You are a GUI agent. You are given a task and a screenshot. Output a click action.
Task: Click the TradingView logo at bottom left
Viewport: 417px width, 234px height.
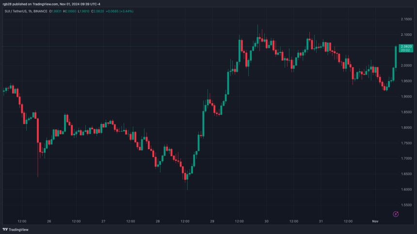click(x=15, y=230)
